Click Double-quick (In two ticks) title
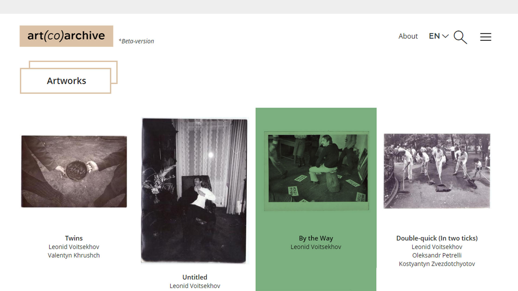The image size is (518, 291). pos(437,238)
